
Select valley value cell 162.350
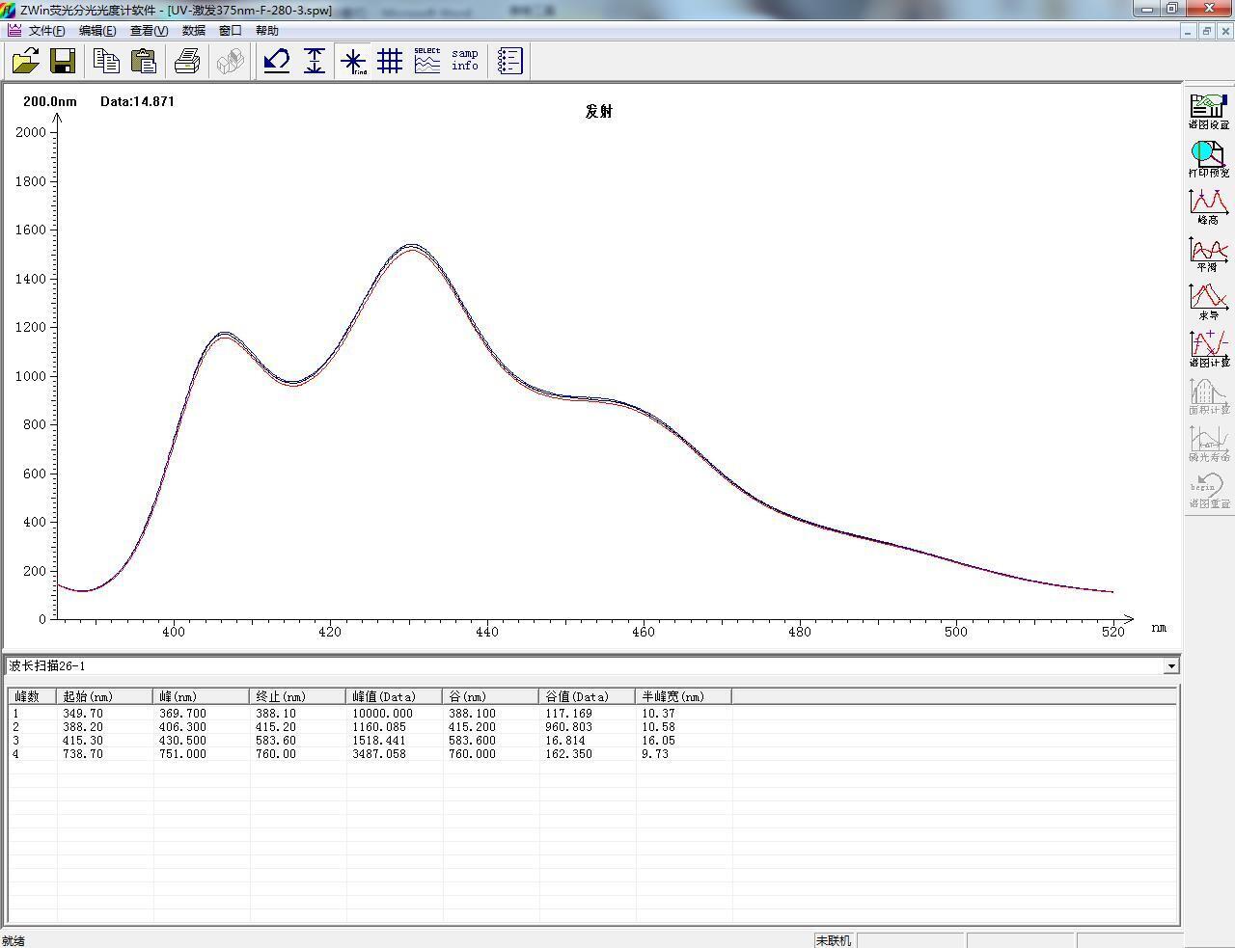(569, 754)
